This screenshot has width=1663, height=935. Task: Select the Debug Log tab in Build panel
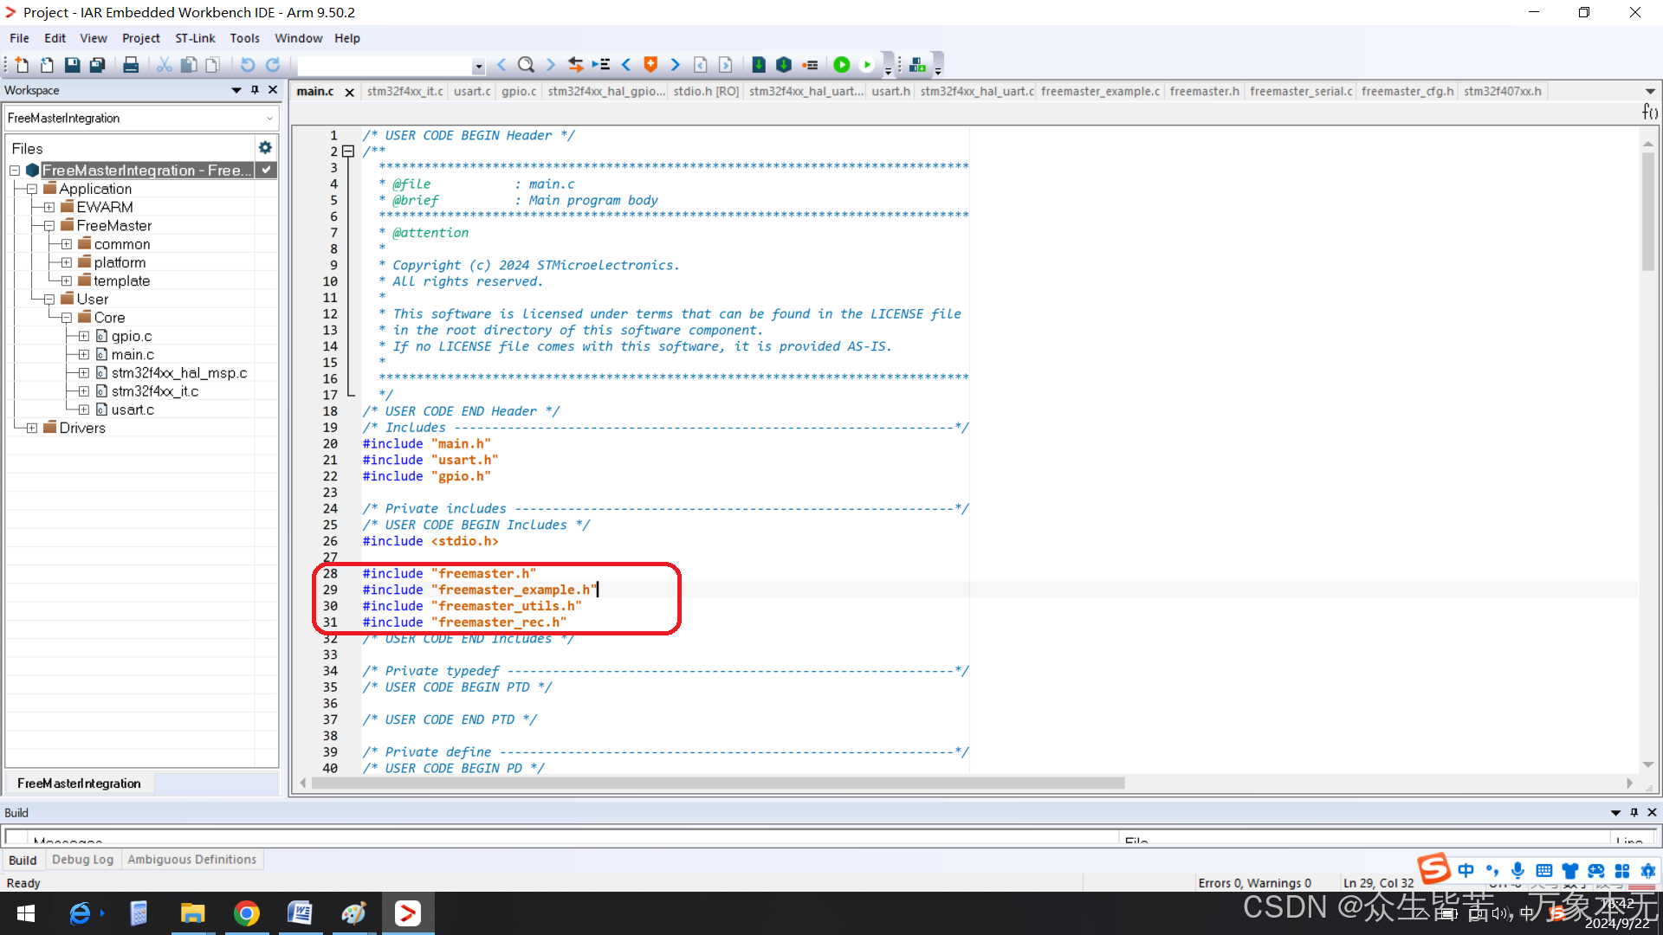pos(82,859)
